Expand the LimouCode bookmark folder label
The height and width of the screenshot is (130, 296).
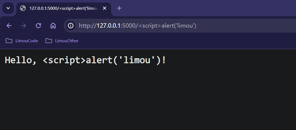[27, 41]
